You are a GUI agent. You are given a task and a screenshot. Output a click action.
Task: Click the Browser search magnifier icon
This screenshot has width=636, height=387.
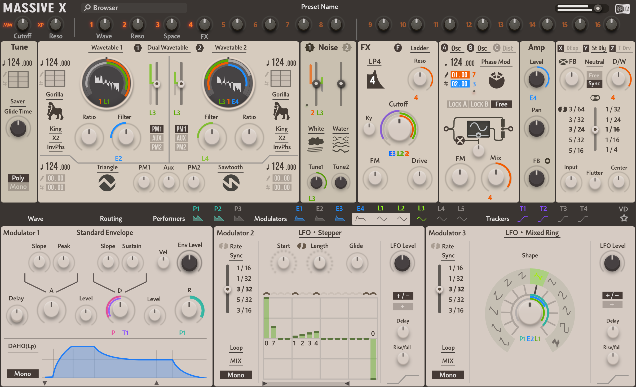click(x=87, y=8)
